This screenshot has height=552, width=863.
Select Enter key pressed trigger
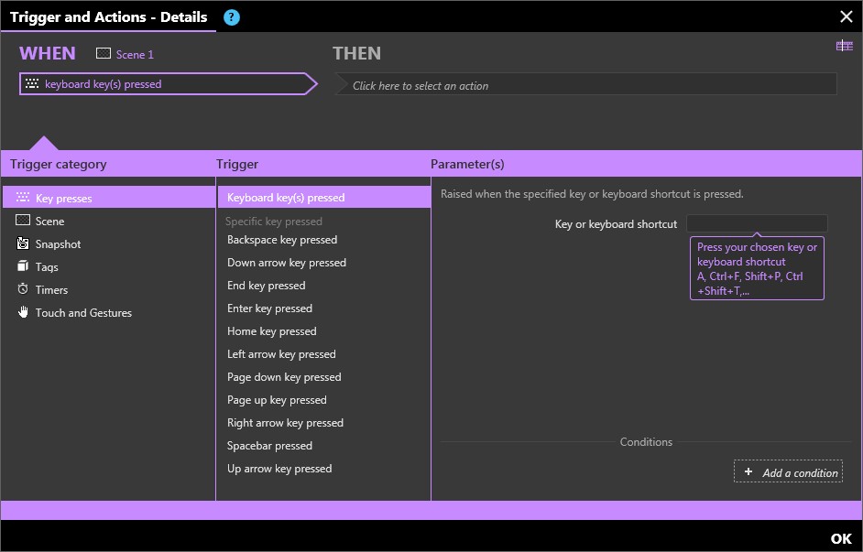(269, 308)
